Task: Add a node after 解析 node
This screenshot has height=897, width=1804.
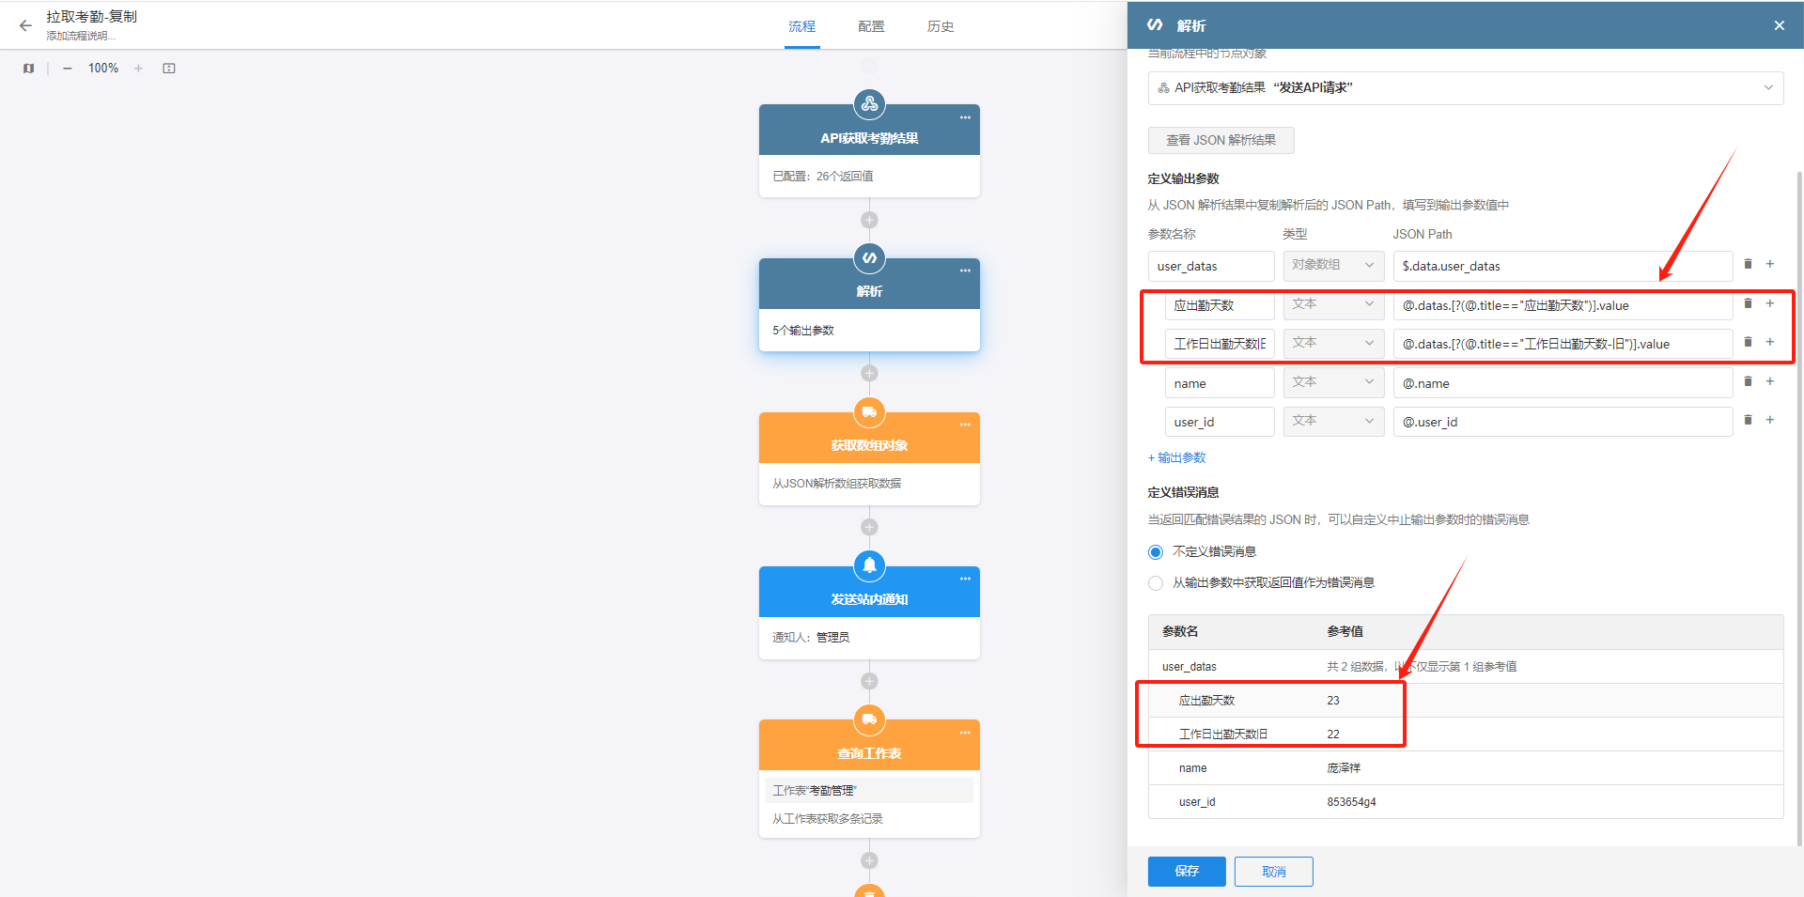Action: tap(869, 373)
